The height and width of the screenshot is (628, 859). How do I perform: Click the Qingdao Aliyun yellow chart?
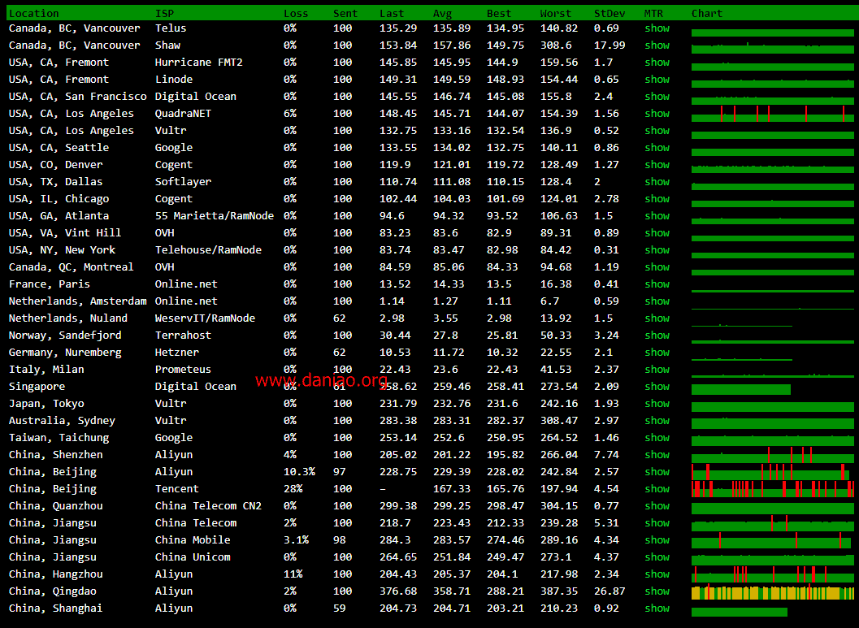[772, 592]
